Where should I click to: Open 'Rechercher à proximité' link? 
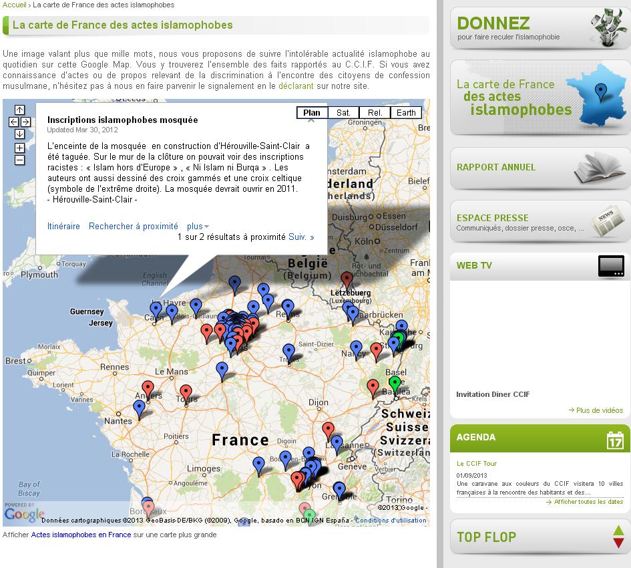click(134, 227)
